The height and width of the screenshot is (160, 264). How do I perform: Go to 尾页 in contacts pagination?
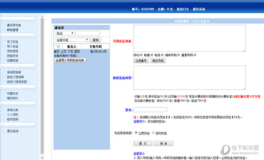pyautogui.click(x=77, y=51)
